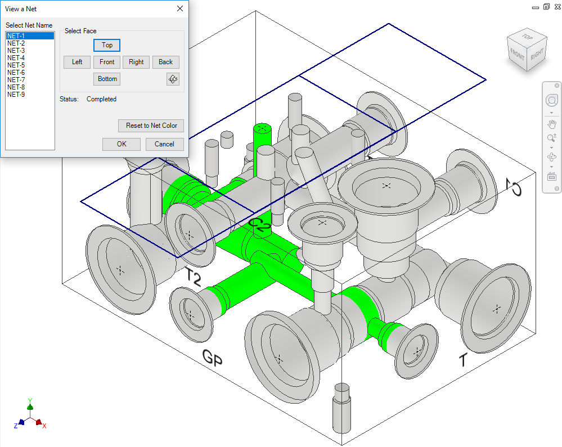Click the orbit icon in Select Face group
The width and height of the screenshot is (562, 447).
173,79
